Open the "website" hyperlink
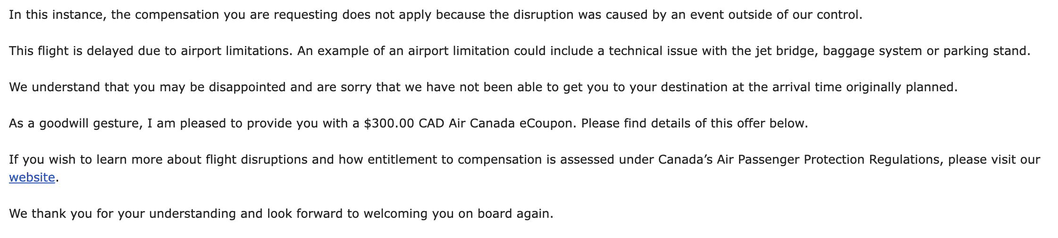This screenshot has width=1058, height=238. 32,178
